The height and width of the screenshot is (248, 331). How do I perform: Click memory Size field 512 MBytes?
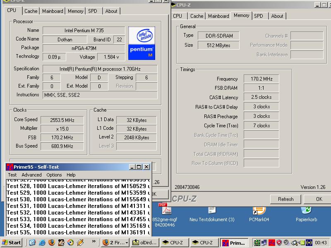tap(218, 45)
